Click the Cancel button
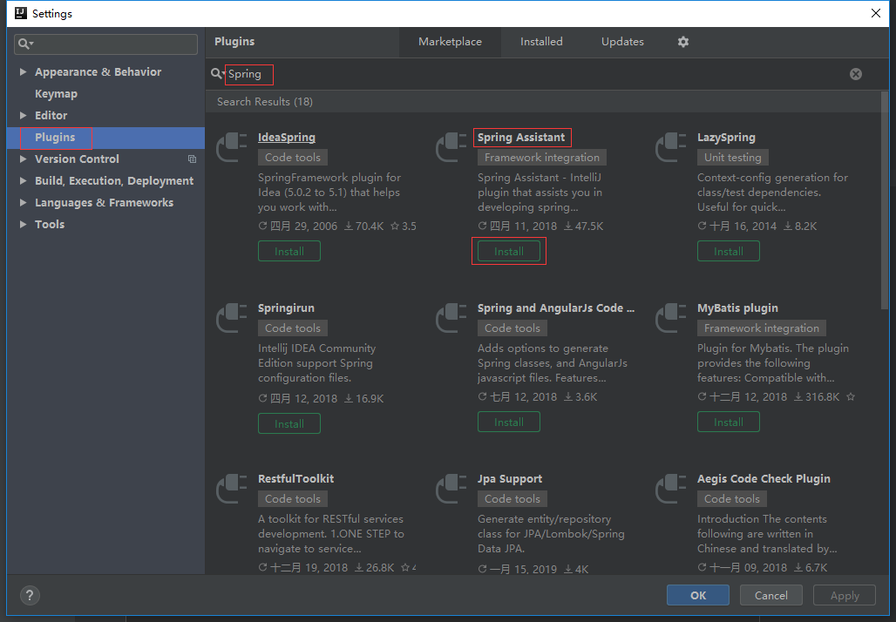This screenshot has height=622, width=896. 770,595
